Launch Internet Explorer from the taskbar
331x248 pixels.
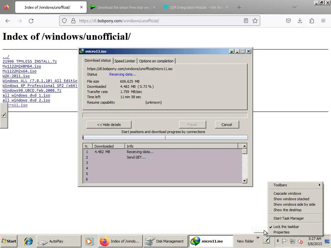(28, 241)
